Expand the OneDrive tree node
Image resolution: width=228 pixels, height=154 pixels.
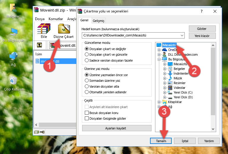click(x=159, y=50)
